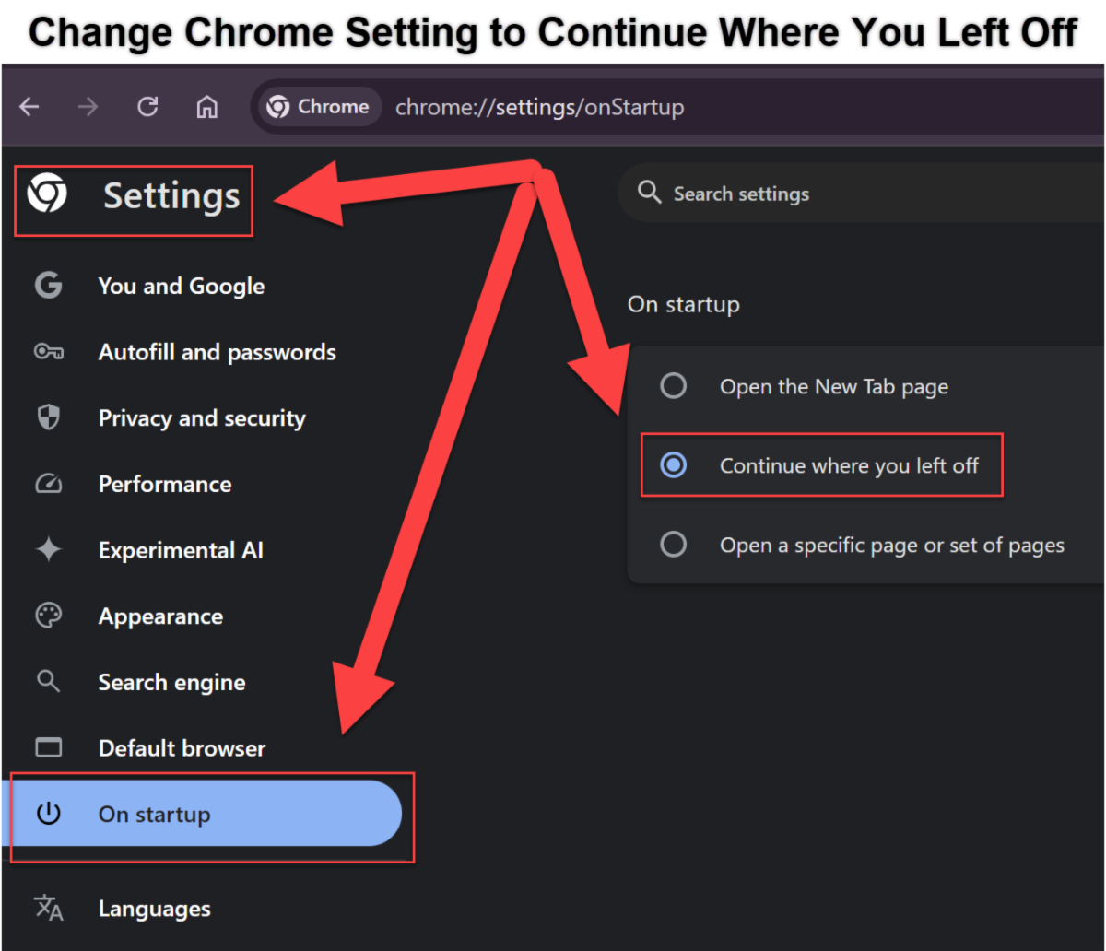The image size is (1106, 951).
Task: Select Continue where you left off
Action: click(674, 465)
